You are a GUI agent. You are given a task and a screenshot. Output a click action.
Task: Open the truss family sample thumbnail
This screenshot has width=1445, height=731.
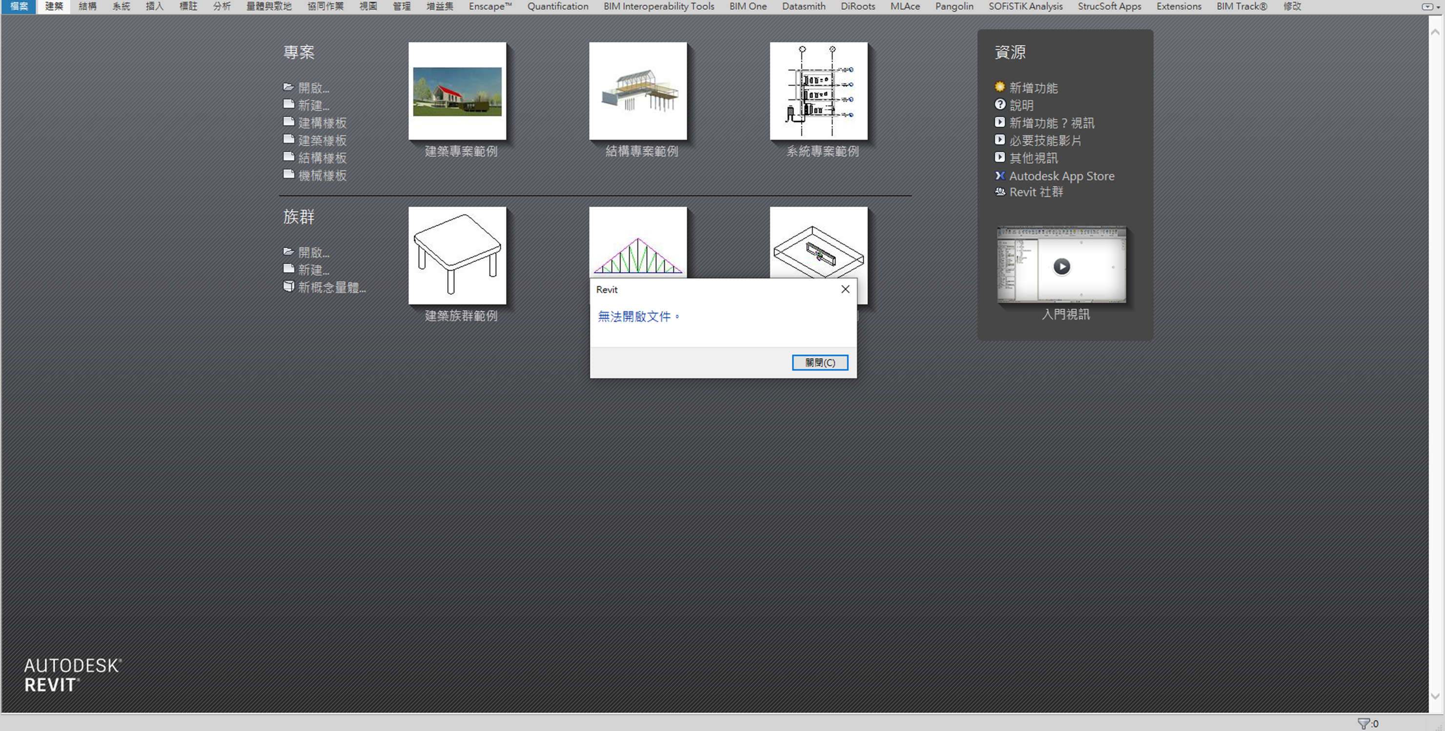[x=638, y=242]
